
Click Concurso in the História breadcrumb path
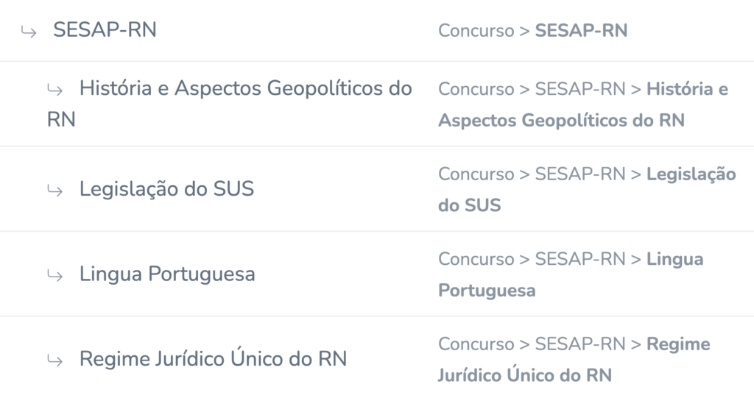coord(476,90)
